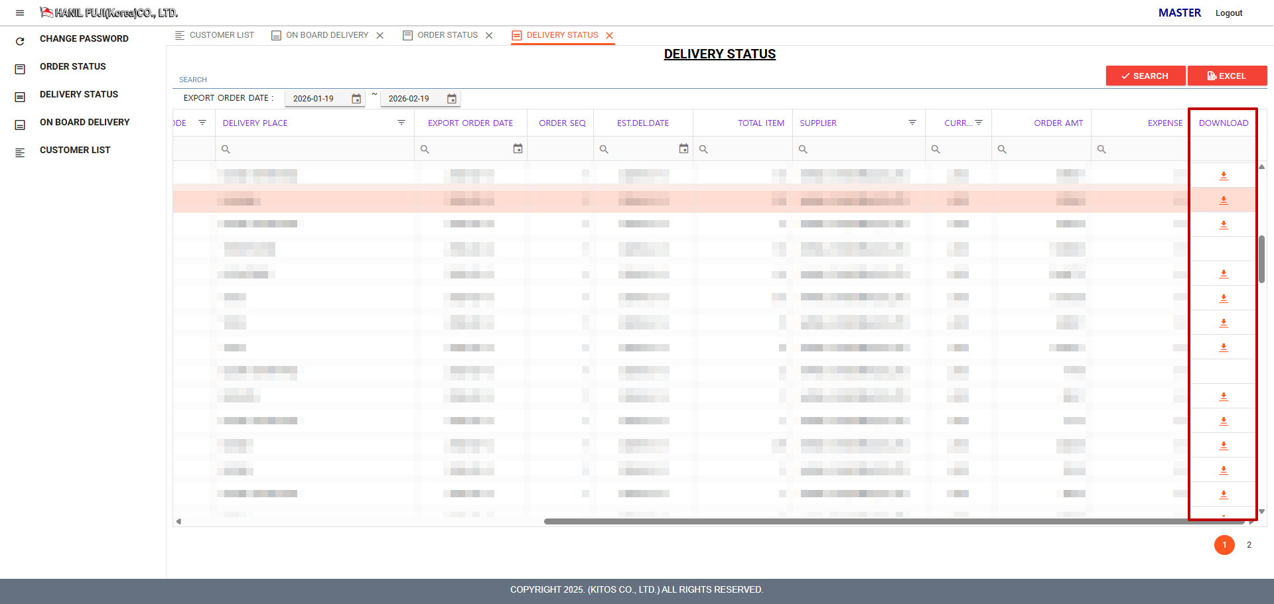Close the Order Status tab
1274x604 pixels.
click(x=489, y=36)
